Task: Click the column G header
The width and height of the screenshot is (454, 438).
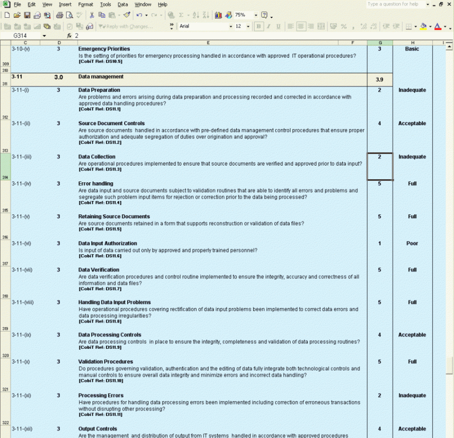Action: click(x=380, y=43)
